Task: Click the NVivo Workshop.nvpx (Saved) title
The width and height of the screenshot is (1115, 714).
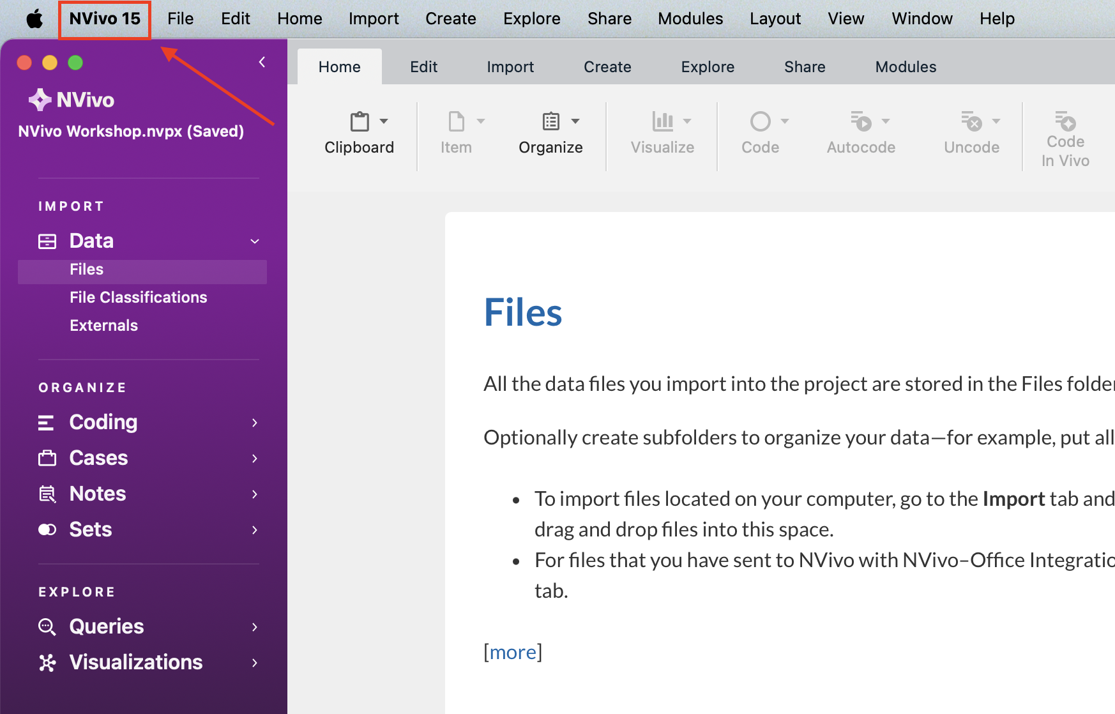Action: pos(131,132)
